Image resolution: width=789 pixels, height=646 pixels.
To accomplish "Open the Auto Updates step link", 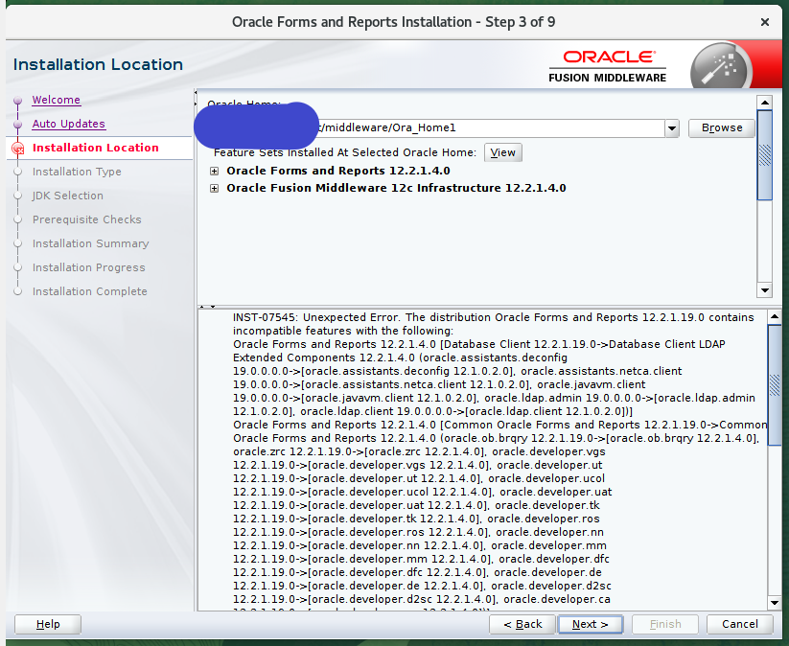I will (68, 124).
